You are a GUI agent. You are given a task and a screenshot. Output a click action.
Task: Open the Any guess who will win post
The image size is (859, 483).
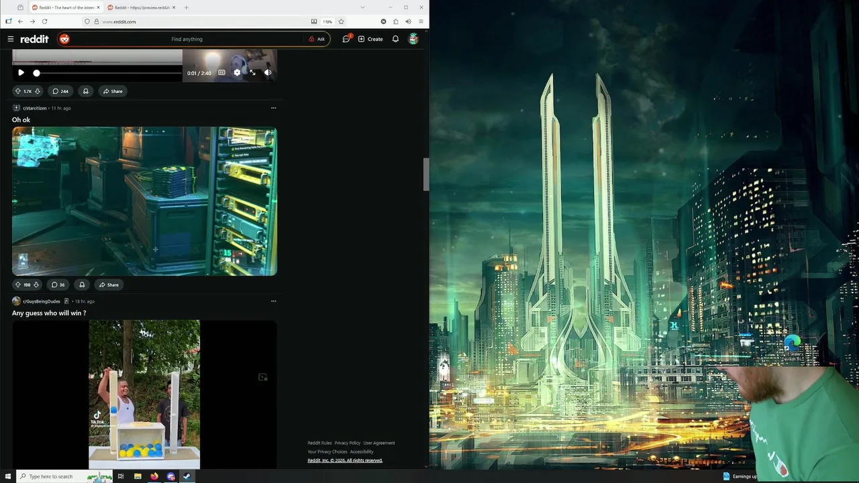(49, 313)
